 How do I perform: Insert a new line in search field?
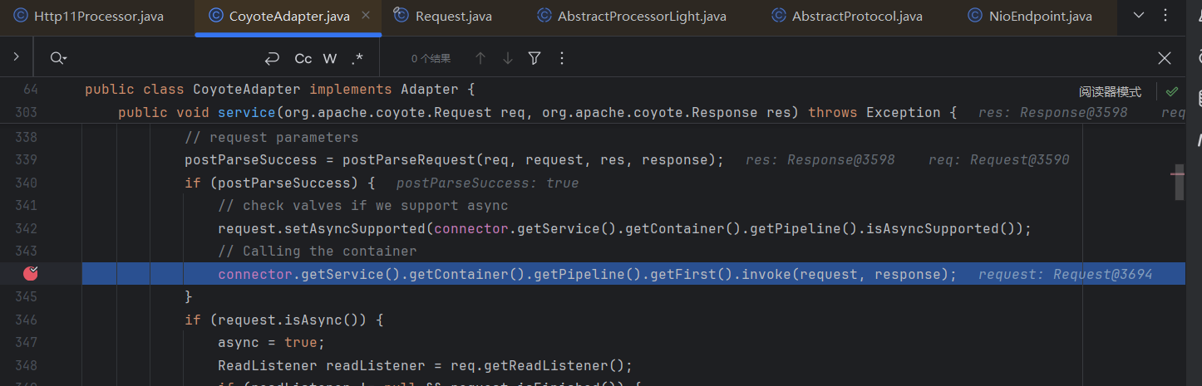[x=271, y=58]
